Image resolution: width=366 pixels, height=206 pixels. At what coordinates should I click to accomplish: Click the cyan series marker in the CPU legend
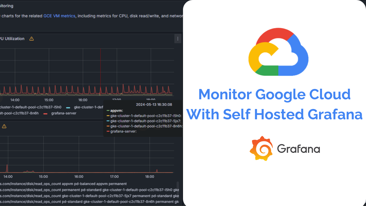tap(67, 107)
